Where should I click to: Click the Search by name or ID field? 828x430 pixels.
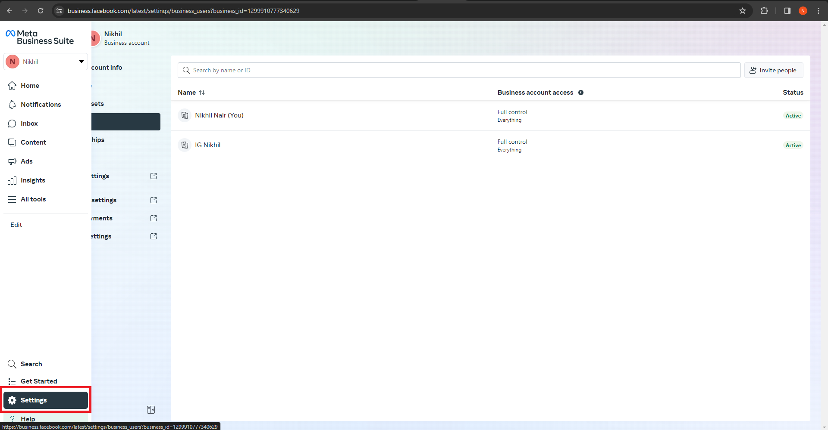tap(459, 70)
